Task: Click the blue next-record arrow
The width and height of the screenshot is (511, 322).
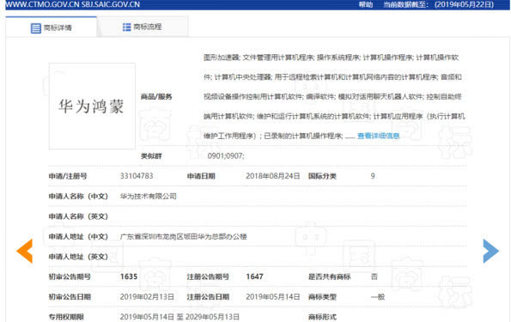Action: pyautogui.click(x=491, y=251)
